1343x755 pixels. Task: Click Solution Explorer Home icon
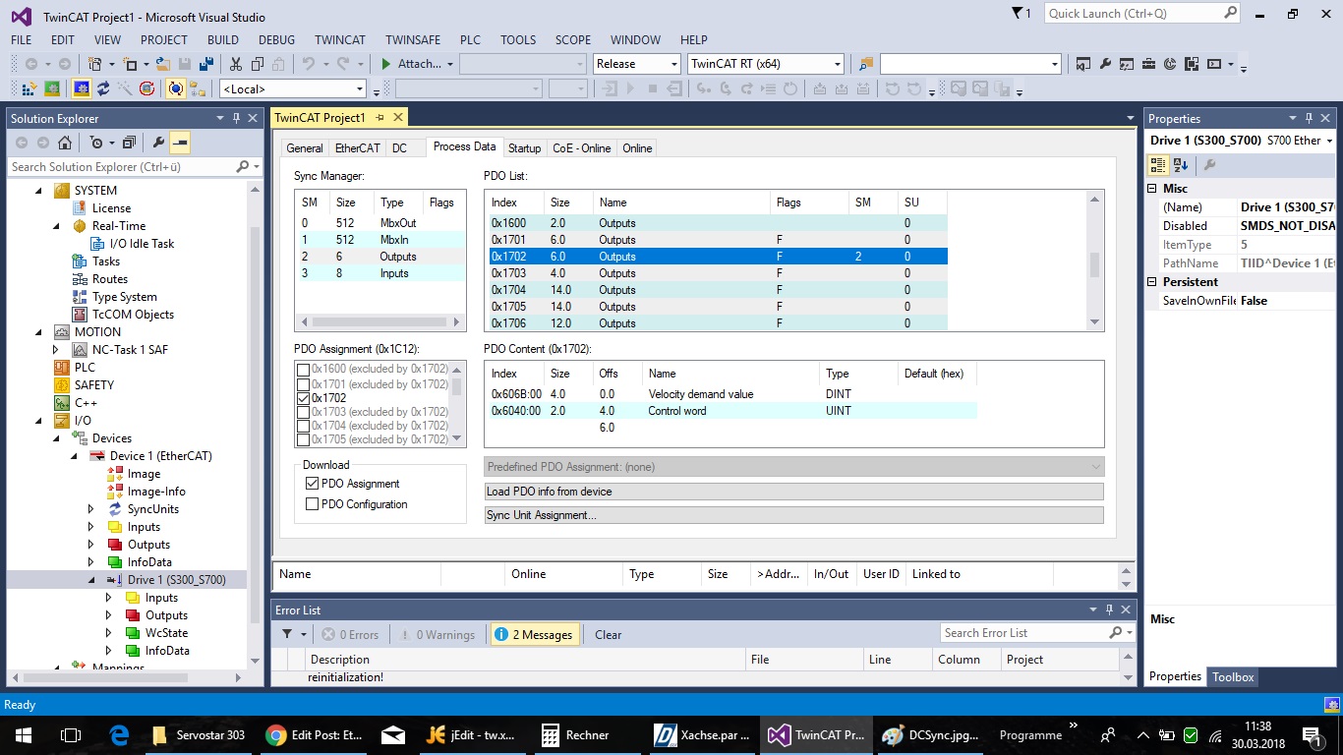(65, 143)
